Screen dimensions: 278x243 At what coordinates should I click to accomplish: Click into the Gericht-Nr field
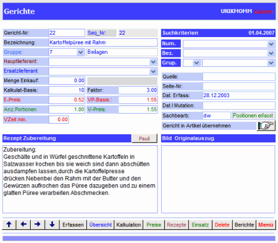(x=67, y=33)
